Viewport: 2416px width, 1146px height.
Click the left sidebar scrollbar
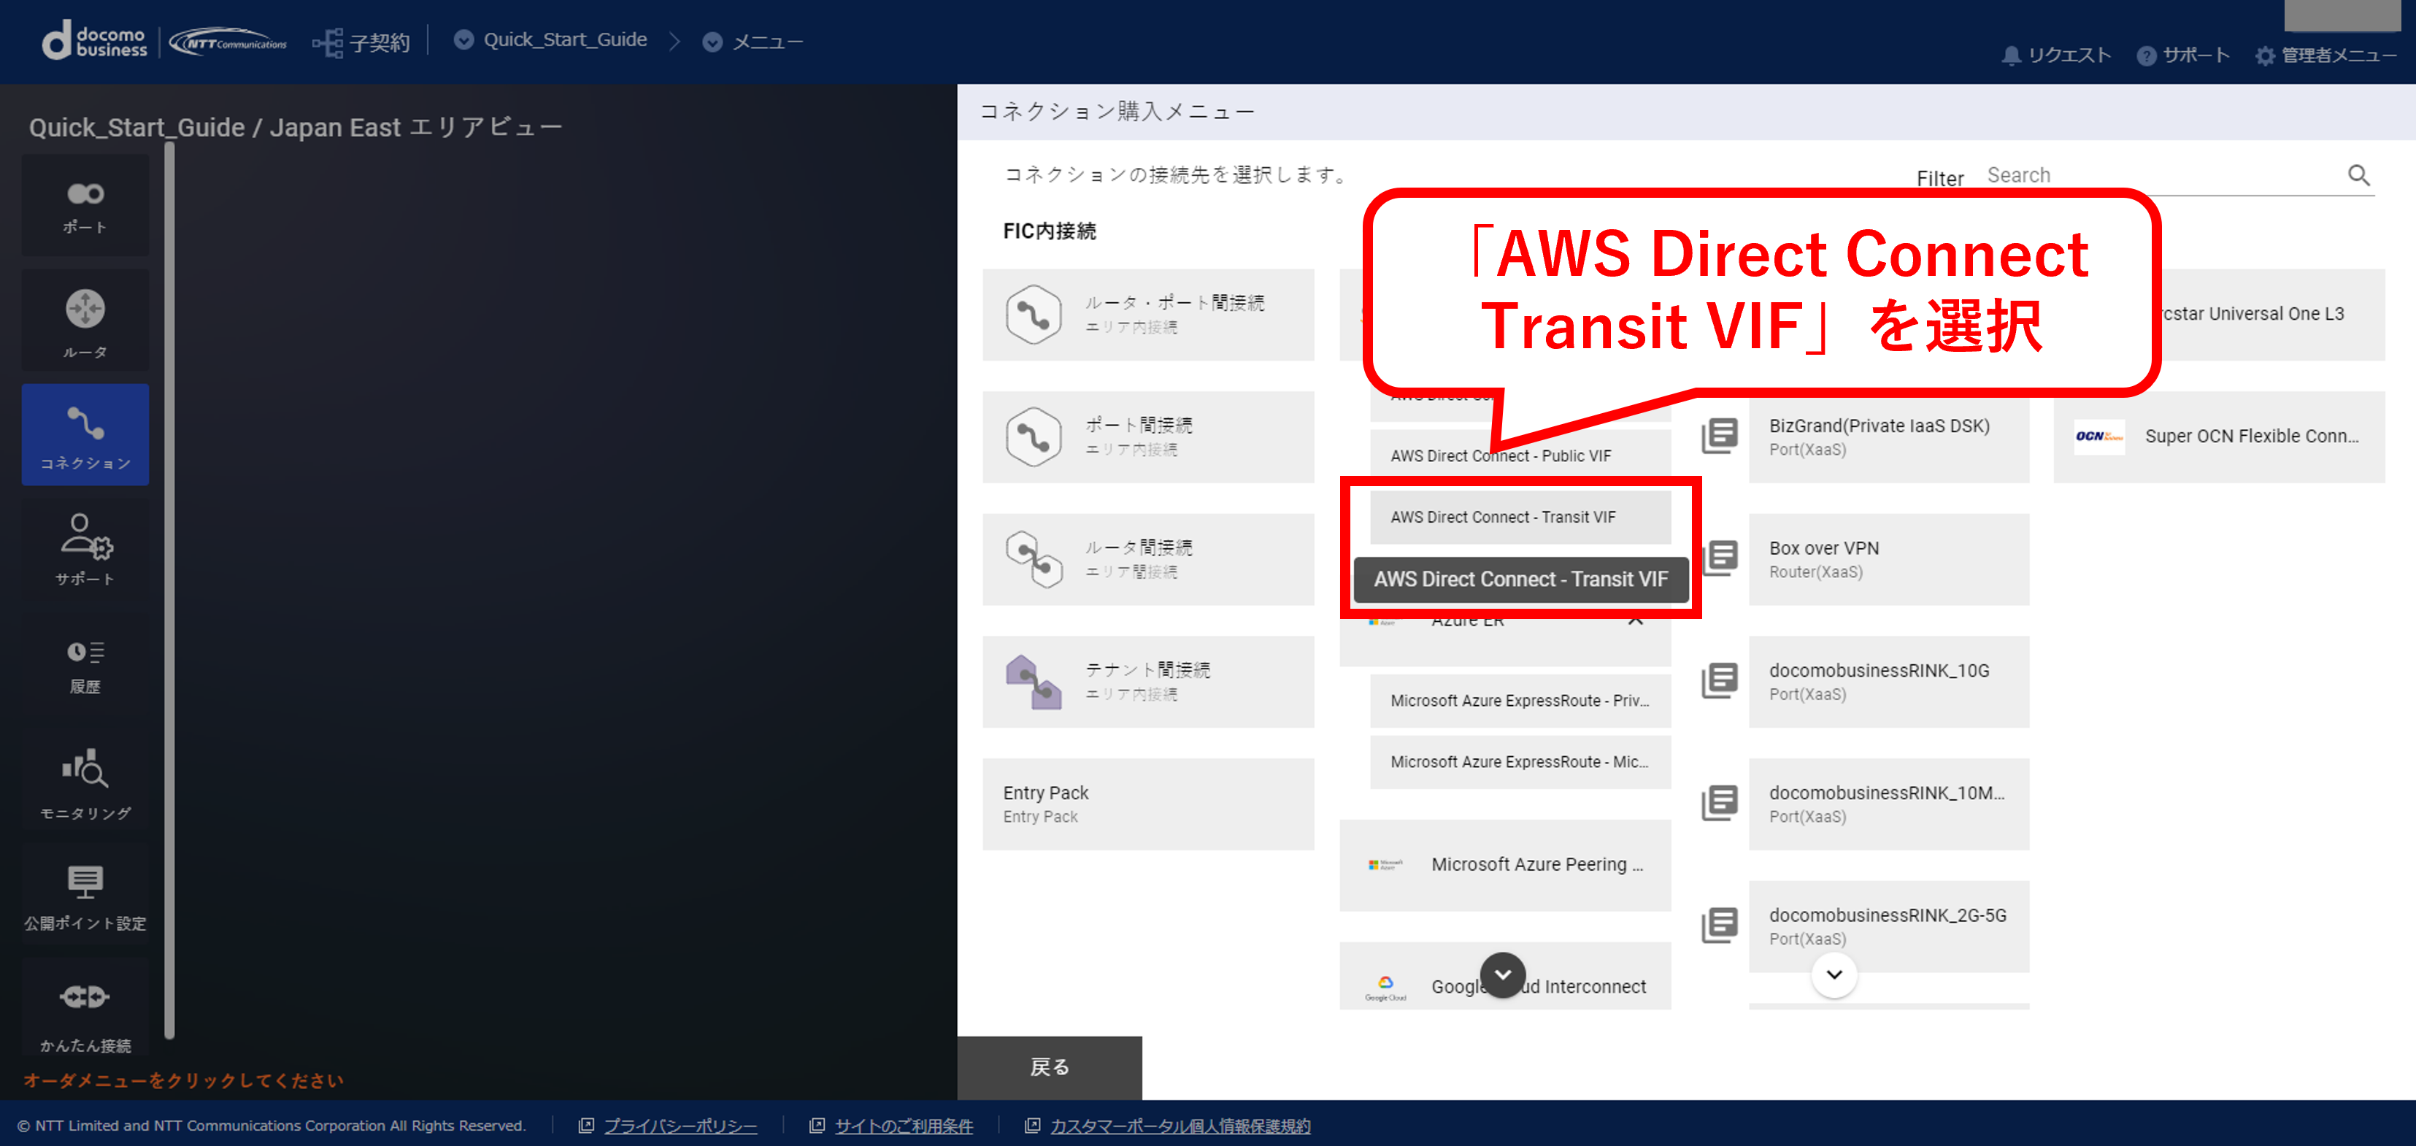(x=170, y=591)
